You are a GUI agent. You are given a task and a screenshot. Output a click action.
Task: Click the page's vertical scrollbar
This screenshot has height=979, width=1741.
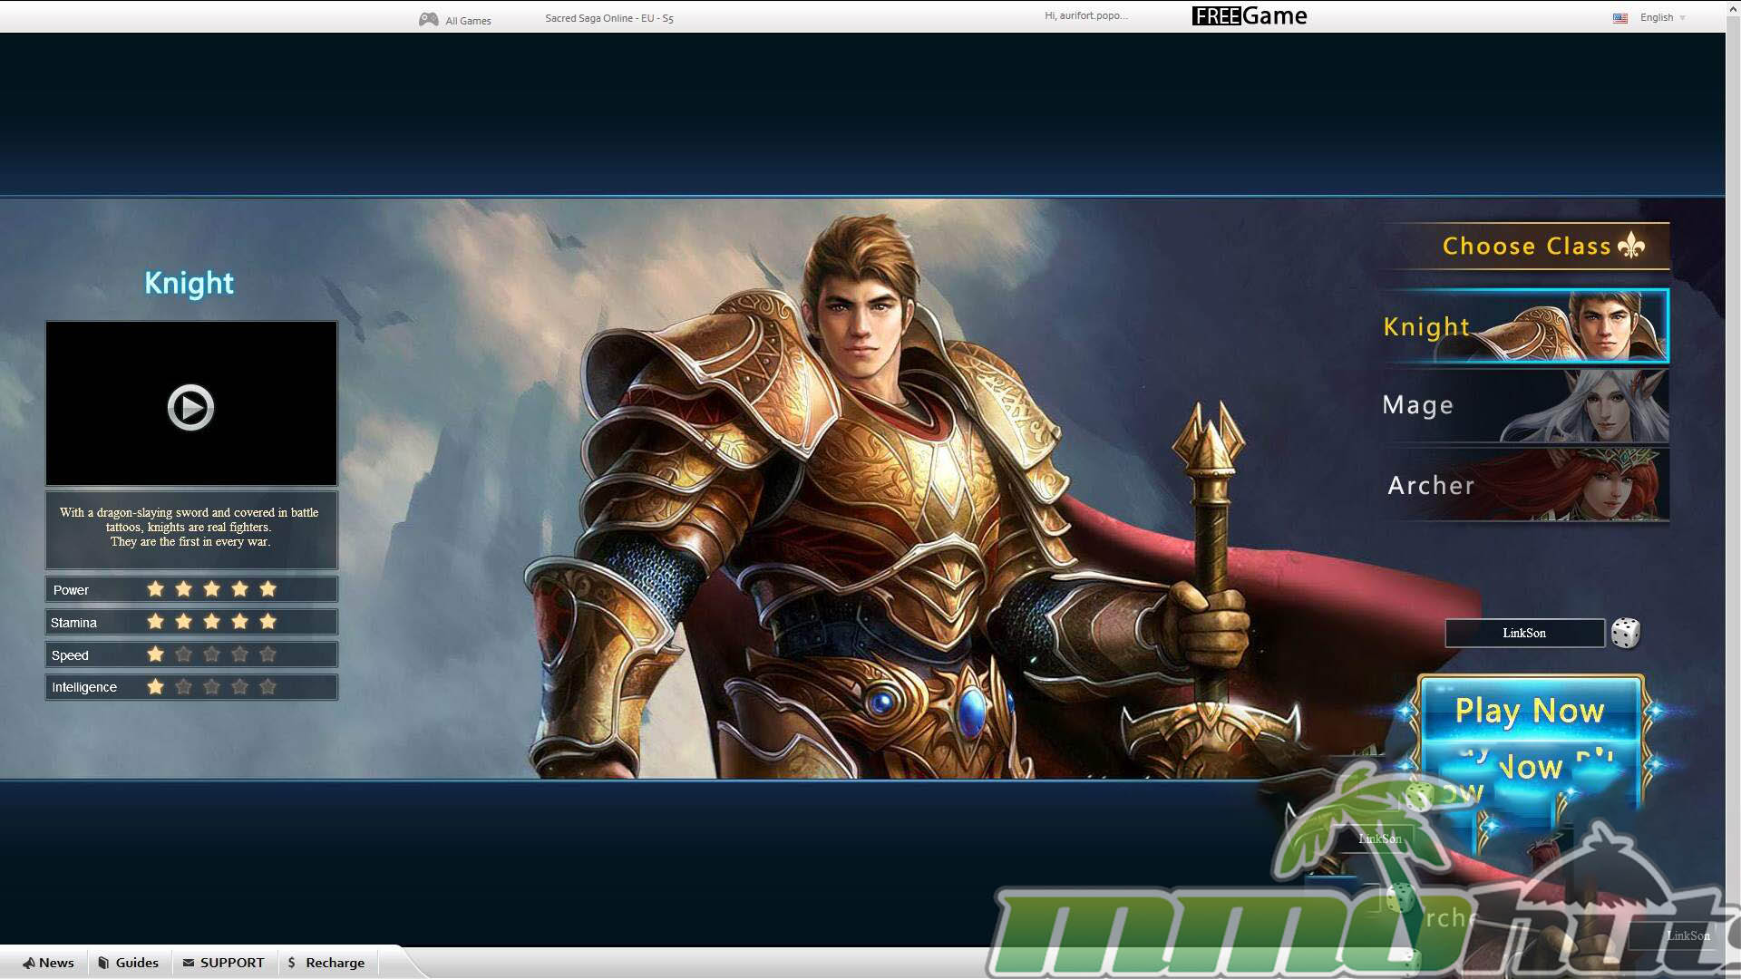pos(1733,453)
